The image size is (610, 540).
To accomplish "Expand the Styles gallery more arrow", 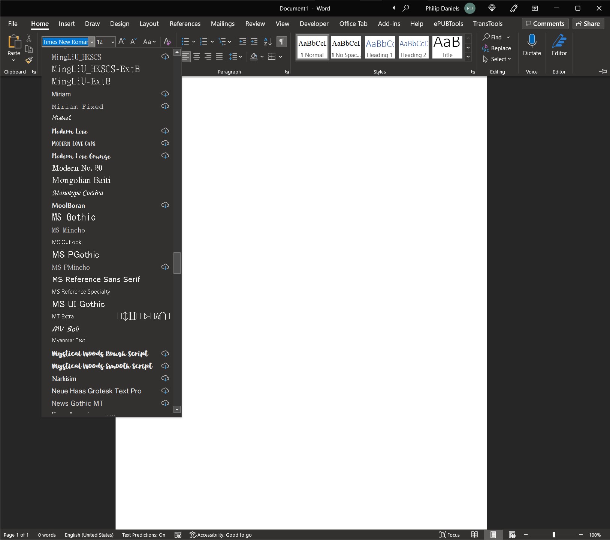I will pos(468,57).
